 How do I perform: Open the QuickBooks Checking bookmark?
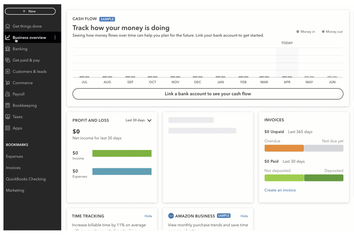[x=26, y=179]
